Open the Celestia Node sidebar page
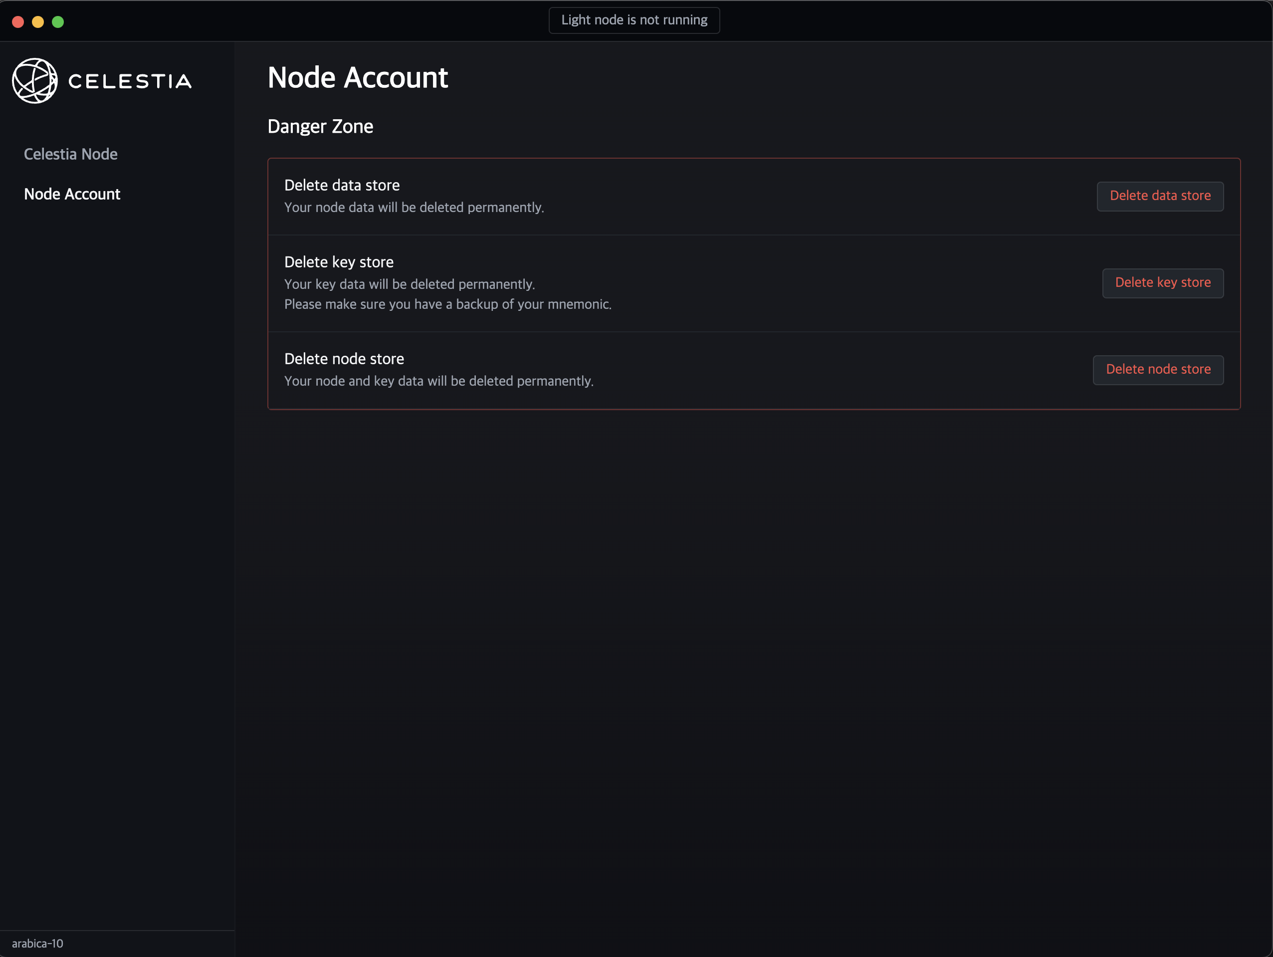This screenshot has height=957, width=1273. point(70,154)
